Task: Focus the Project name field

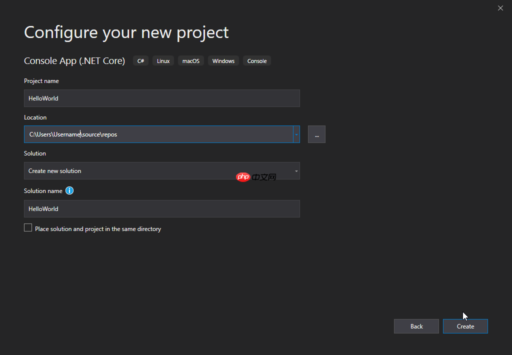Action: (x=162, y=98)
